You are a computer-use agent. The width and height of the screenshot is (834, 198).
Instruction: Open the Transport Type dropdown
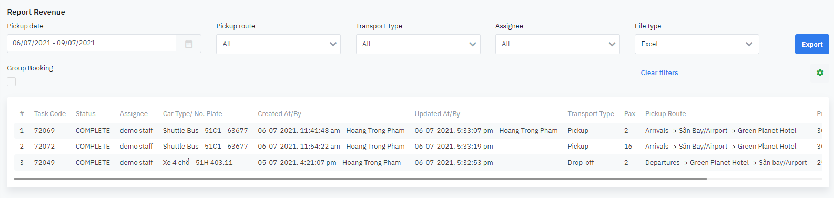[x=418, y=44]
